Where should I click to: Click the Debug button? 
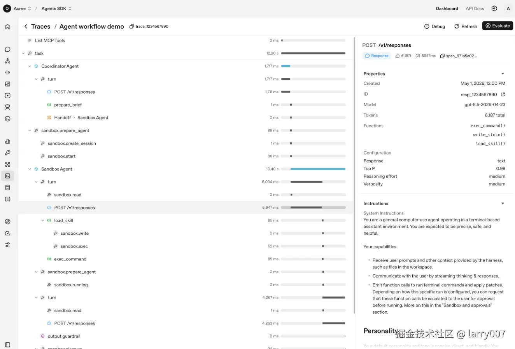(434, 26)
